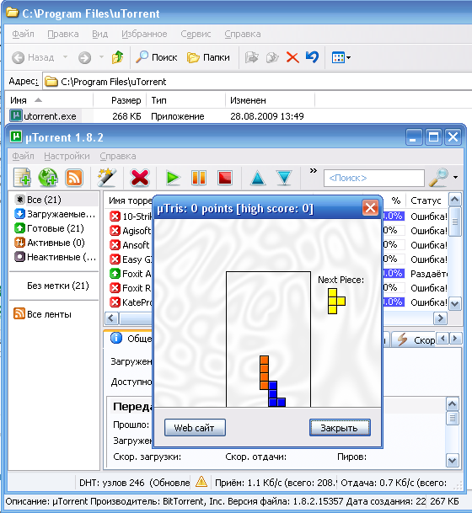
Task: Expand hidden toolbar items chevron in µTorrent
Action: (314, 171)
